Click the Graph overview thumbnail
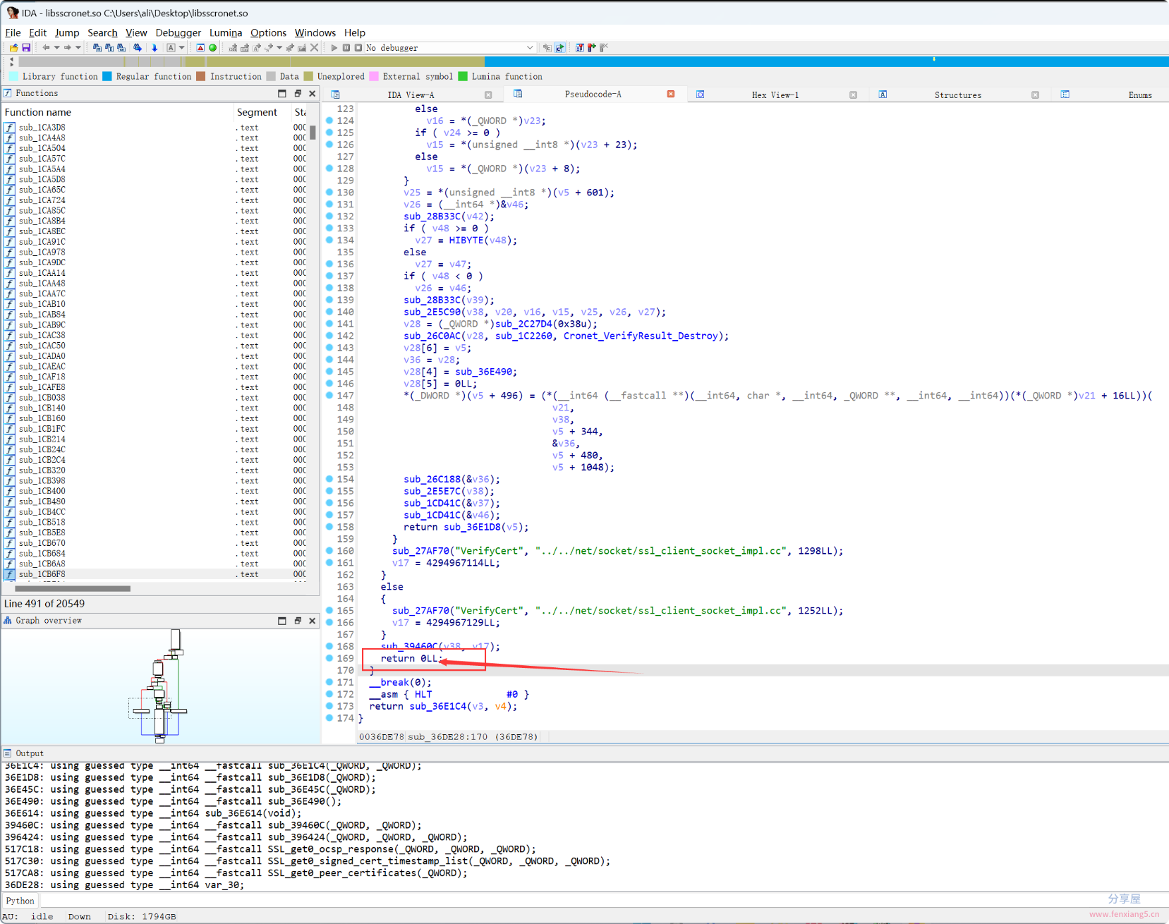Screen dimensions: 1169x924 tap(161, 685)
